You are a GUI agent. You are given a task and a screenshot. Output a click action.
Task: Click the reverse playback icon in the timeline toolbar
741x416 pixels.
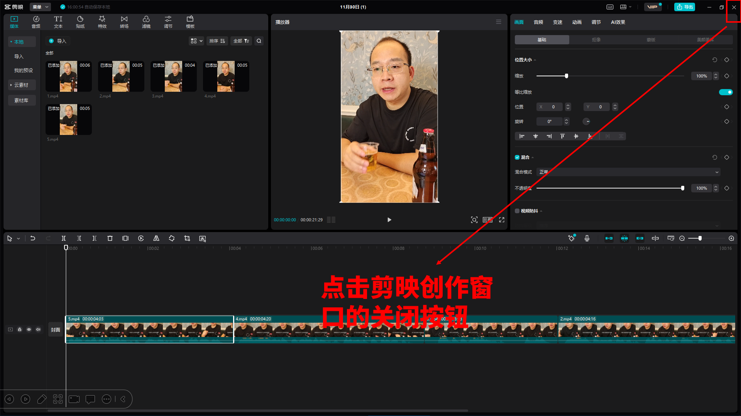[141, 238]
